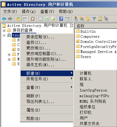Select 联系人 in the New submenu
Screen dimensions: 117x127
95,79
